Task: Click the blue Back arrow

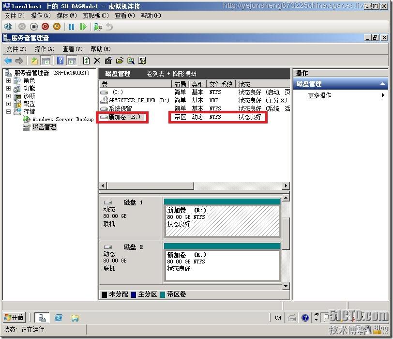Action: (8, 61)
